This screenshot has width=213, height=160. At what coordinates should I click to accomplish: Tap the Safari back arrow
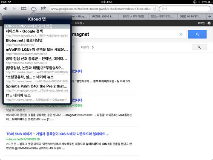point(5,9)
